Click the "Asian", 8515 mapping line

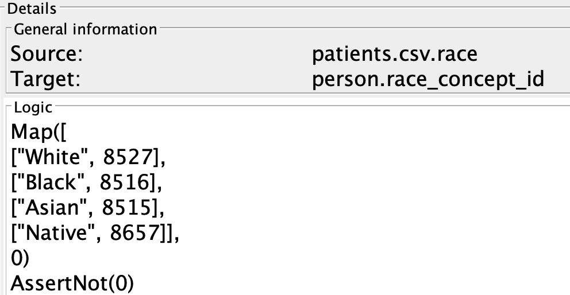click(x=87, y=208)
